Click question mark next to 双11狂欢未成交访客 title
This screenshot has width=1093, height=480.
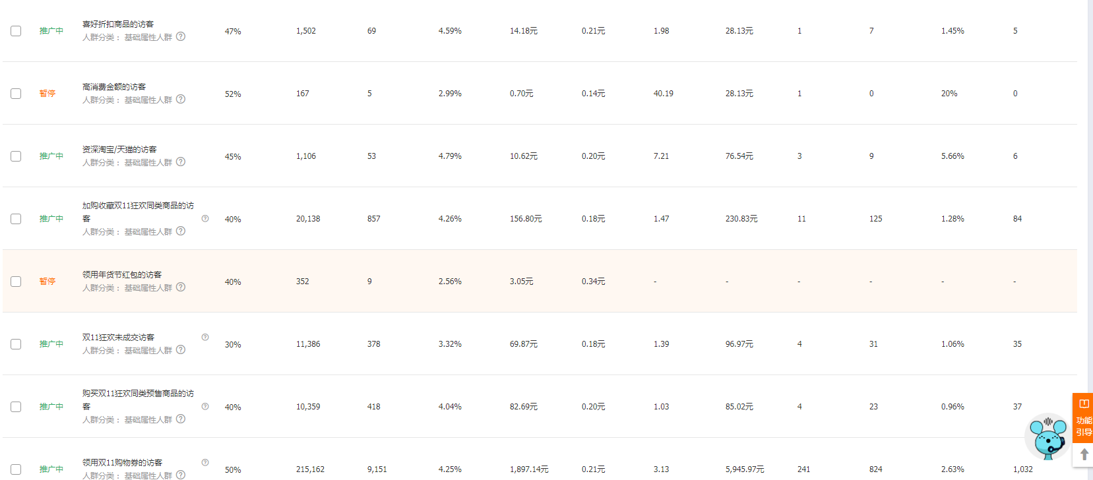tap(205, 337)
